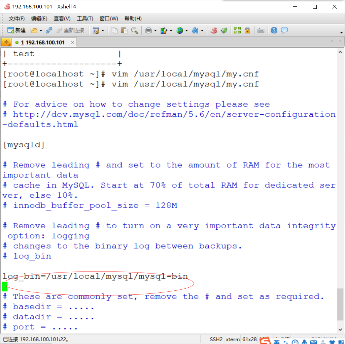This screenshot has width=345, height=344.
Task: Toggle Sogou 英 language mode
Action: (277, 342)
